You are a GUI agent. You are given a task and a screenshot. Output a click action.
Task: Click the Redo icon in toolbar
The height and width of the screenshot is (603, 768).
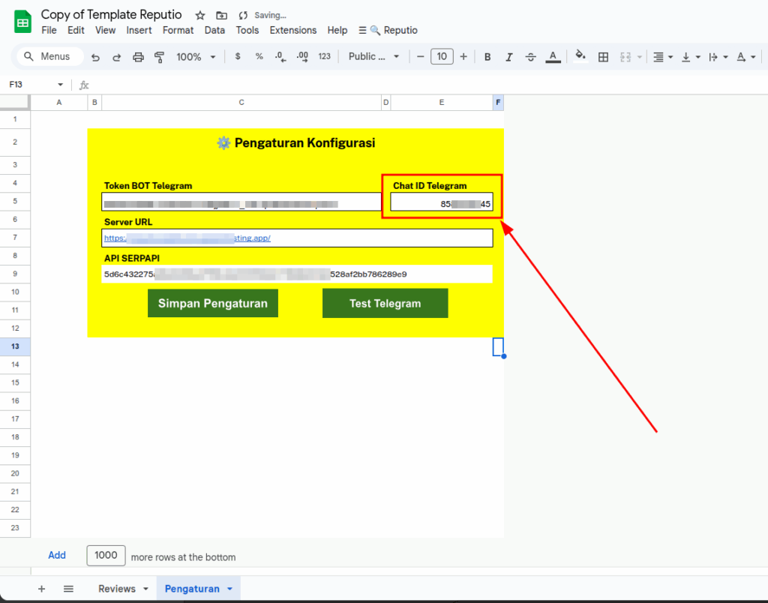(116, 57)
